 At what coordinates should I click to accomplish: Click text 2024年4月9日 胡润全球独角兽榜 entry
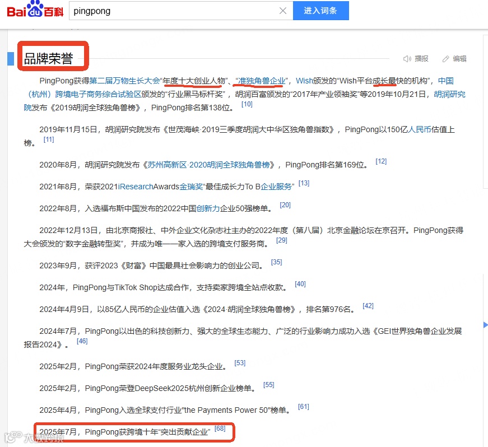(x=197, y=309)
